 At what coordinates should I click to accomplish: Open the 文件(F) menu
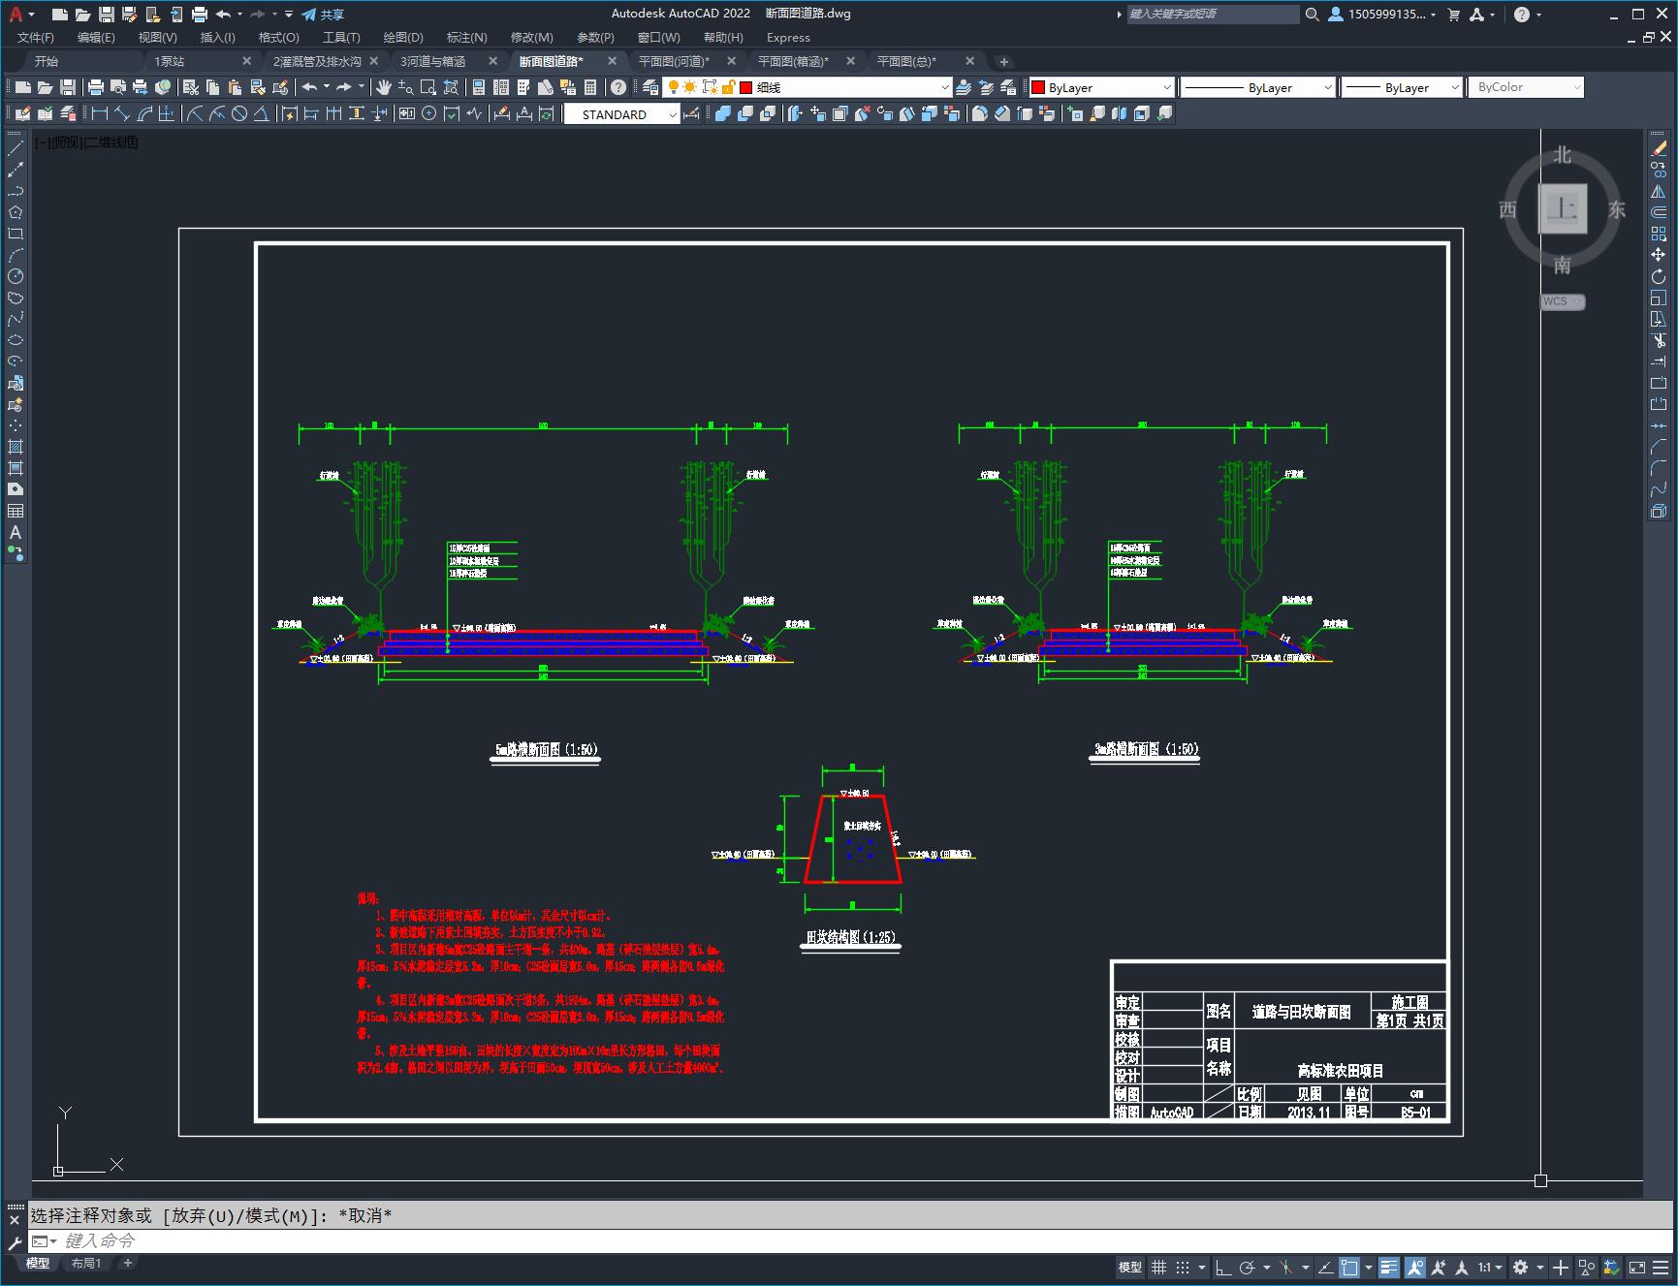click(x=36, y=37)
